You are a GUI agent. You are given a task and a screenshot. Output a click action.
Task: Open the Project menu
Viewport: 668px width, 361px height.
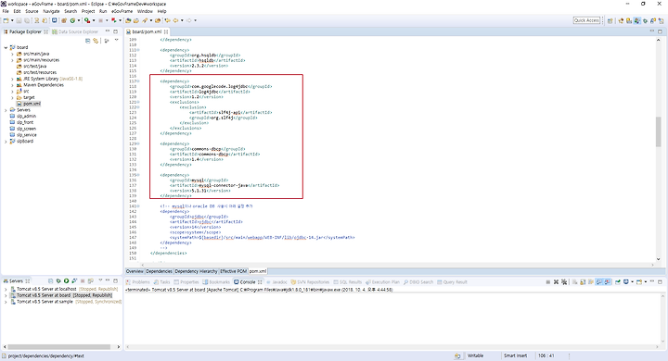pos(88,11)
